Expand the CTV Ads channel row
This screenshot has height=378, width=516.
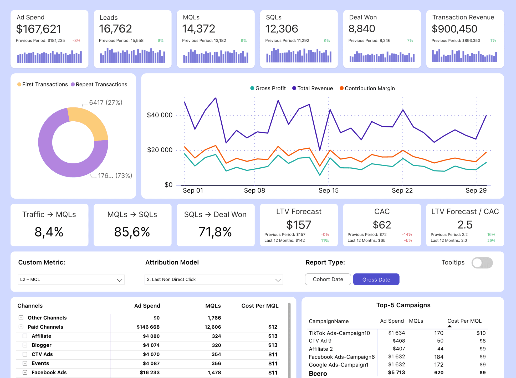[x=25, y=354]
